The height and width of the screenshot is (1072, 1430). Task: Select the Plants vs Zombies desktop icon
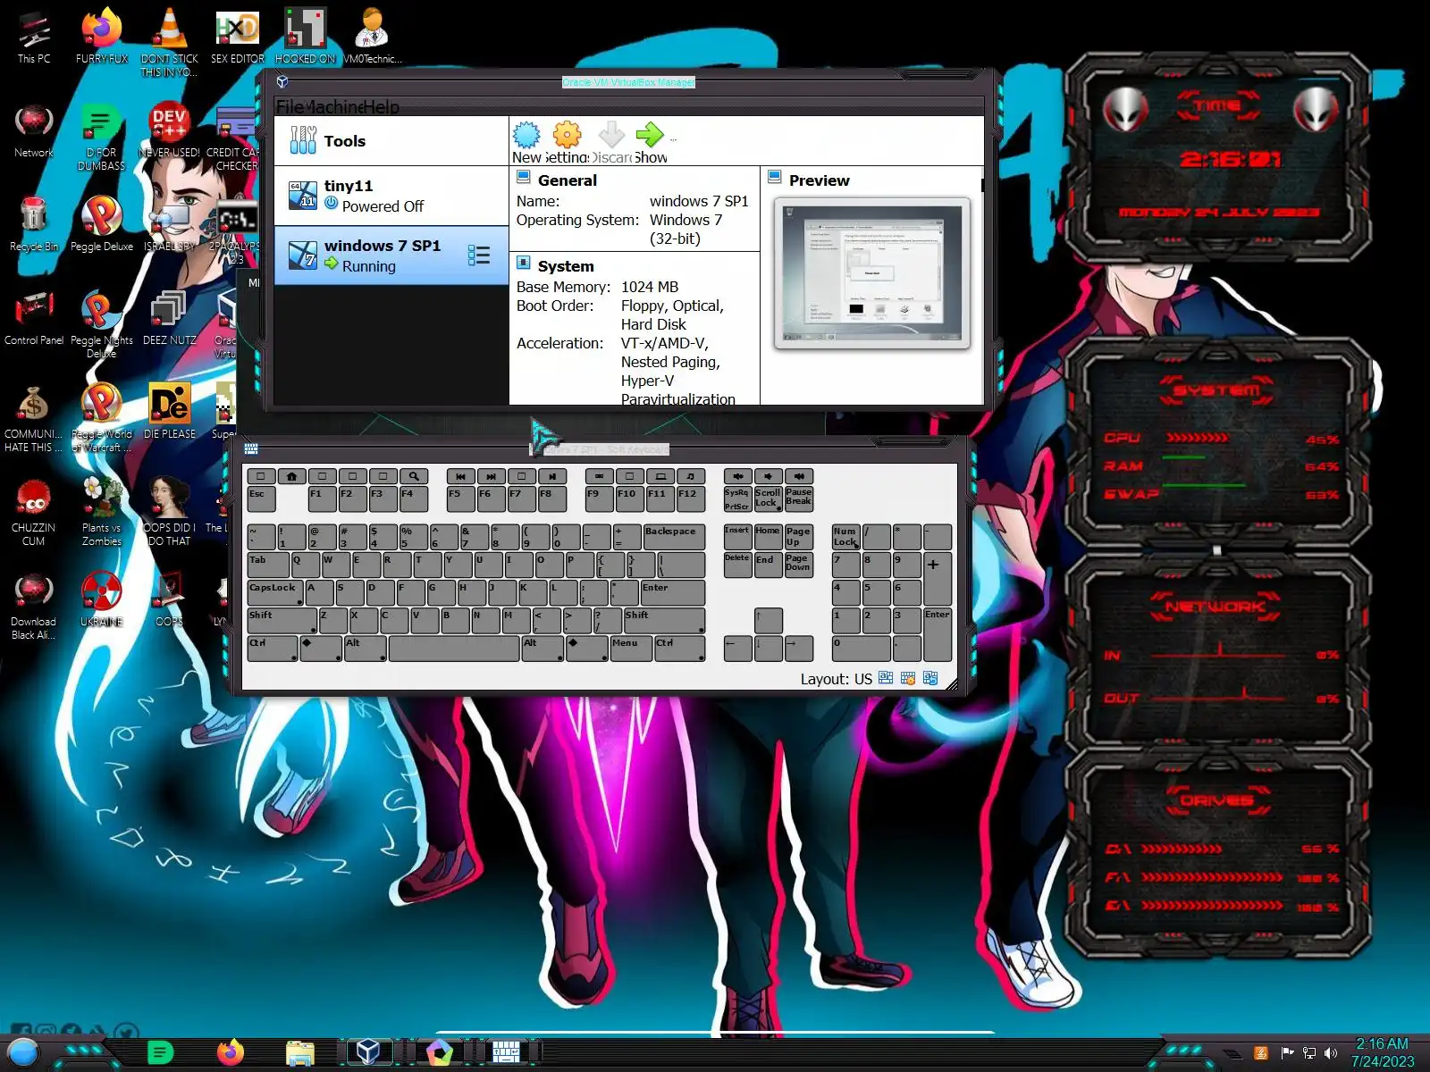[102, 510]
